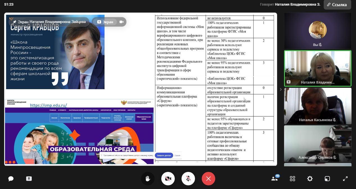Select the Знание tab
The image size is (356, 189).
pos(54,118)
